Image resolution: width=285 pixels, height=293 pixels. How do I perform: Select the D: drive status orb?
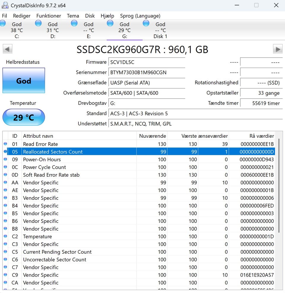pyautogui.click(x=38, y=23)
